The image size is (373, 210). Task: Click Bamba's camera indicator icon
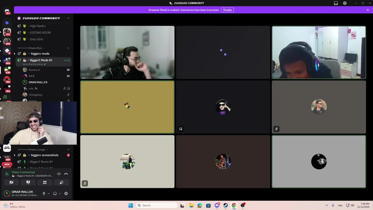(x=68, y=70)
